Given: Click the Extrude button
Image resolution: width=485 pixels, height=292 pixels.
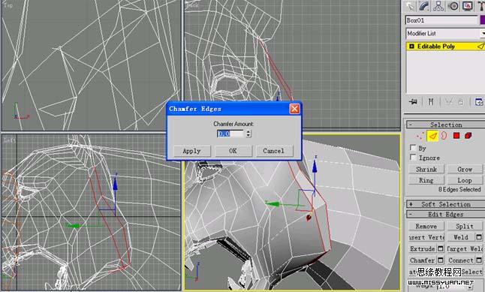Looking at the screenshot, I should [x=423, y=248].
